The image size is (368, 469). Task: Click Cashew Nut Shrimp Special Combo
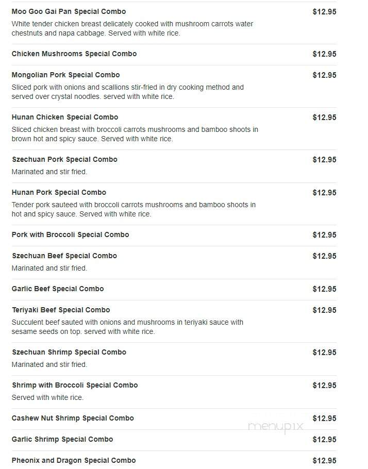point(73,418)
